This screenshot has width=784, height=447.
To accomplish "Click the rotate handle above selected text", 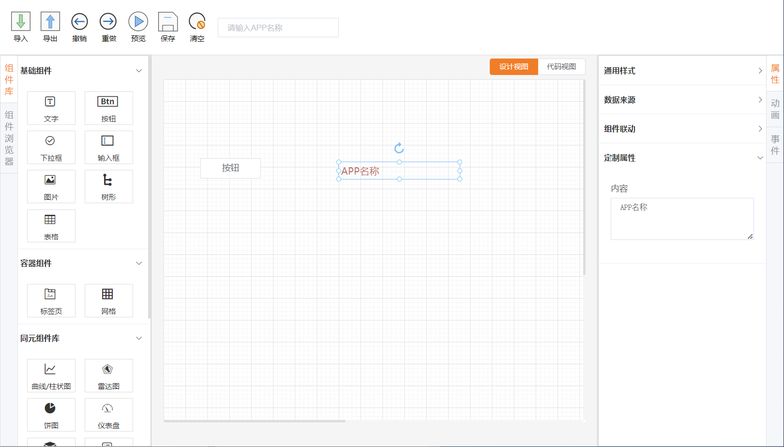I will (x=399, y=148).
